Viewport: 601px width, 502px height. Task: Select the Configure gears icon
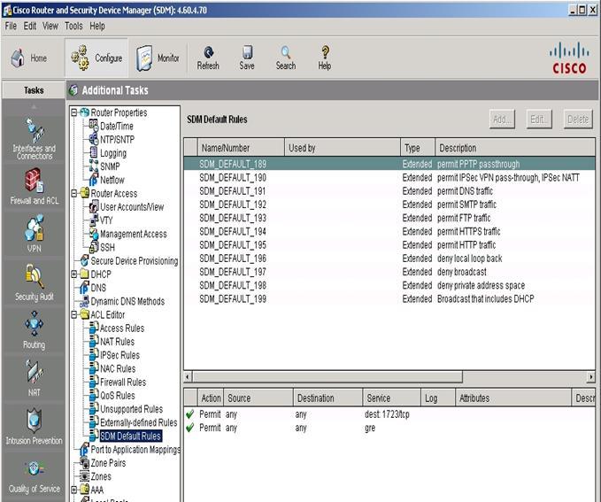click(x=81, y=58)
